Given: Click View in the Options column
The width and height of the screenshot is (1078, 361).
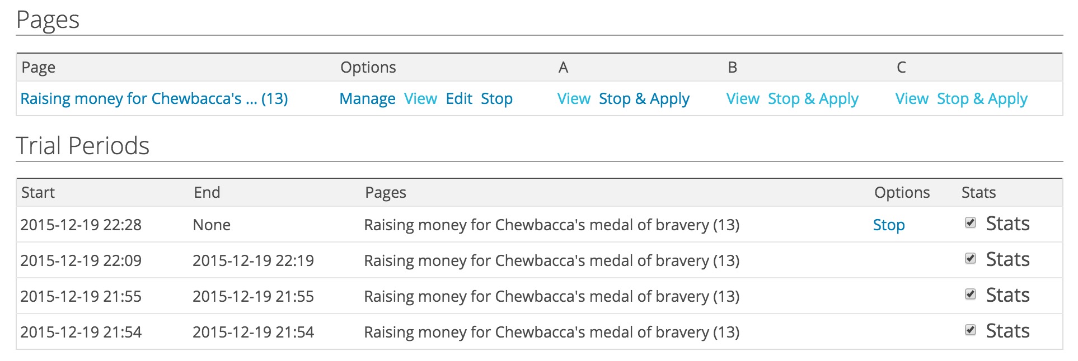Looking at the screenshot, I should pyautogui.click(x=420, y=99).
